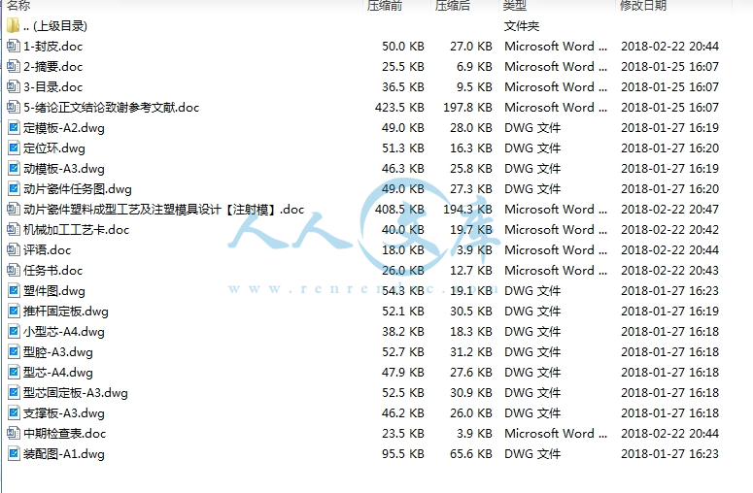This screenshot has height=493, width=753.
Task: Select the file name 定位环.dwg
Action: pyautogui.click(x=54, y=148)
